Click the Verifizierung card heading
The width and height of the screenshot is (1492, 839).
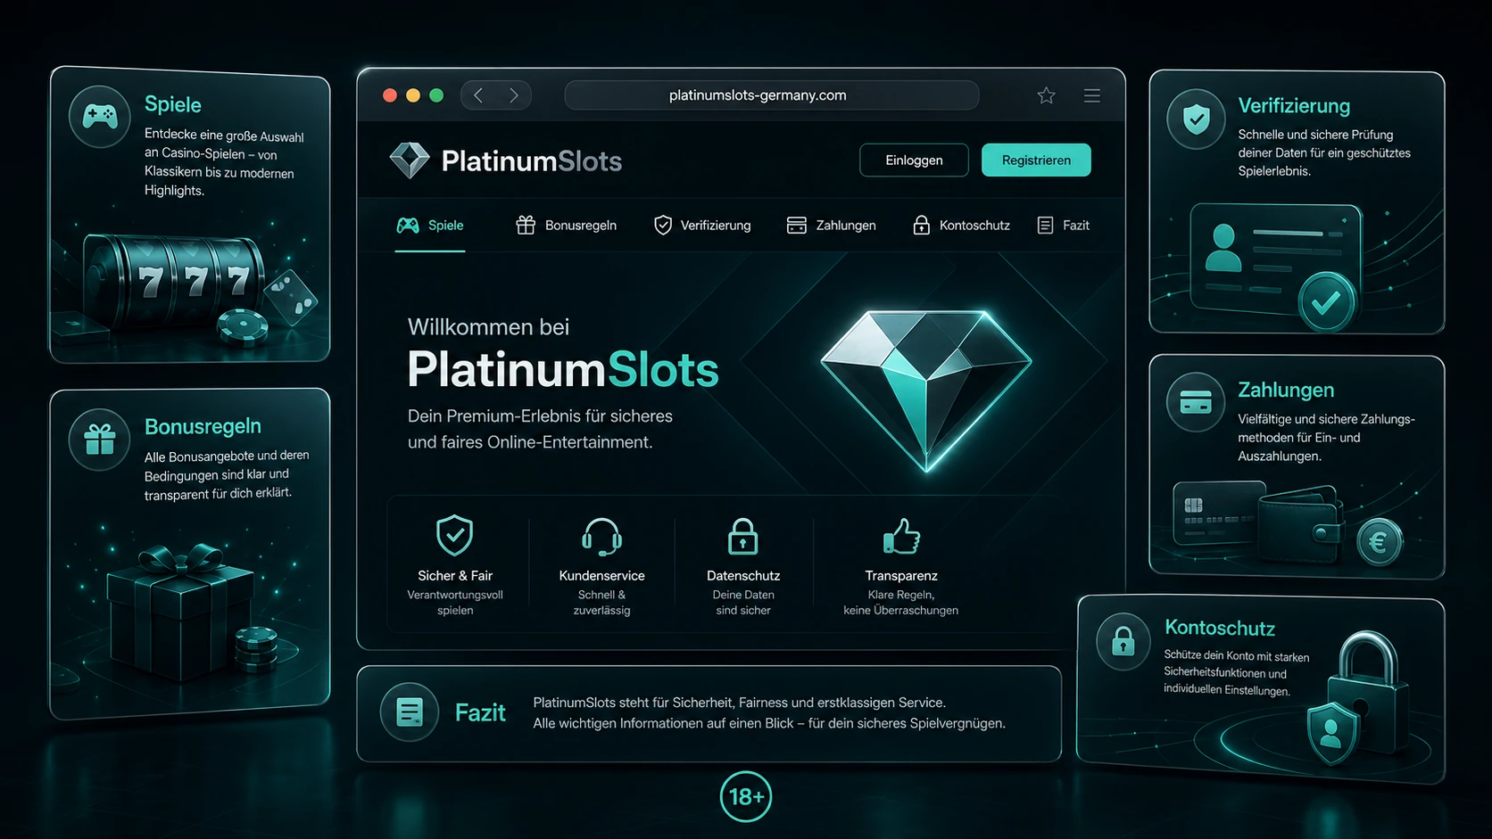pyautogui.click(x=1294, y=106)
